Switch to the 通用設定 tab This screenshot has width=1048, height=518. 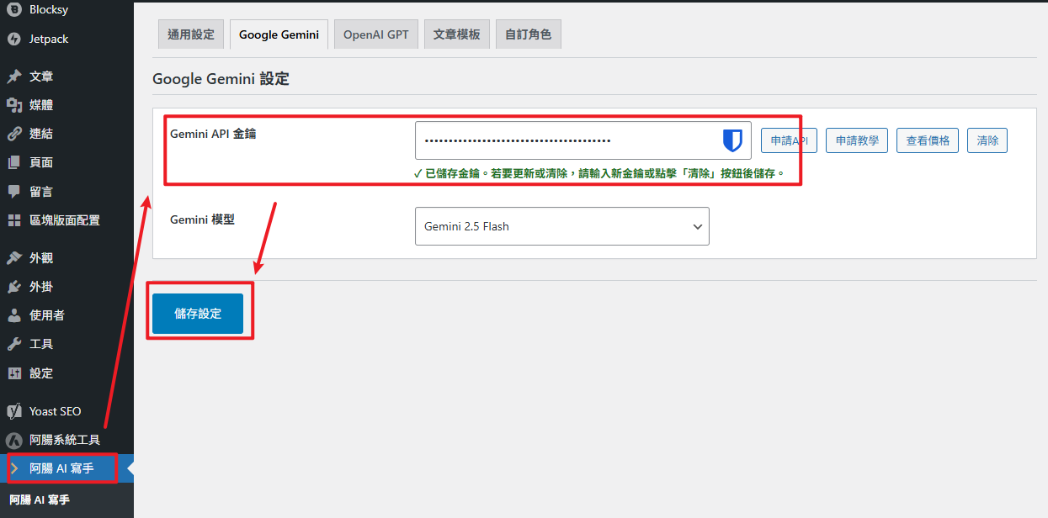click(x=191, y=34)
